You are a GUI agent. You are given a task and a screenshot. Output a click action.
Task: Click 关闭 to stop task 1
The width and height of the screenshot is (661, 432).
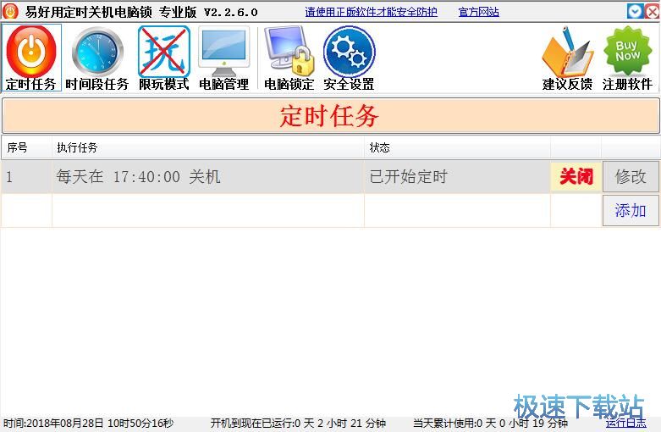pyautogui.click(x=576, y=176)
